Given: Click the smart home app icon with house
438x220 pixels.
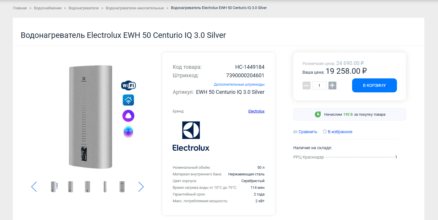Looking at the screenshot, I should click(x=128, y=100).
